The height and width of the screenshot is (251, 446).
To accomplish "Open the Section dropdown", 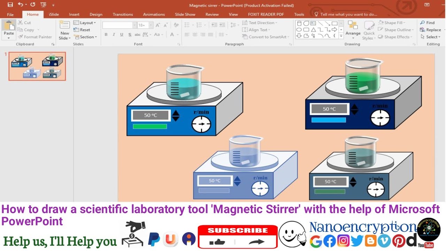I will (x=85, y=37).
